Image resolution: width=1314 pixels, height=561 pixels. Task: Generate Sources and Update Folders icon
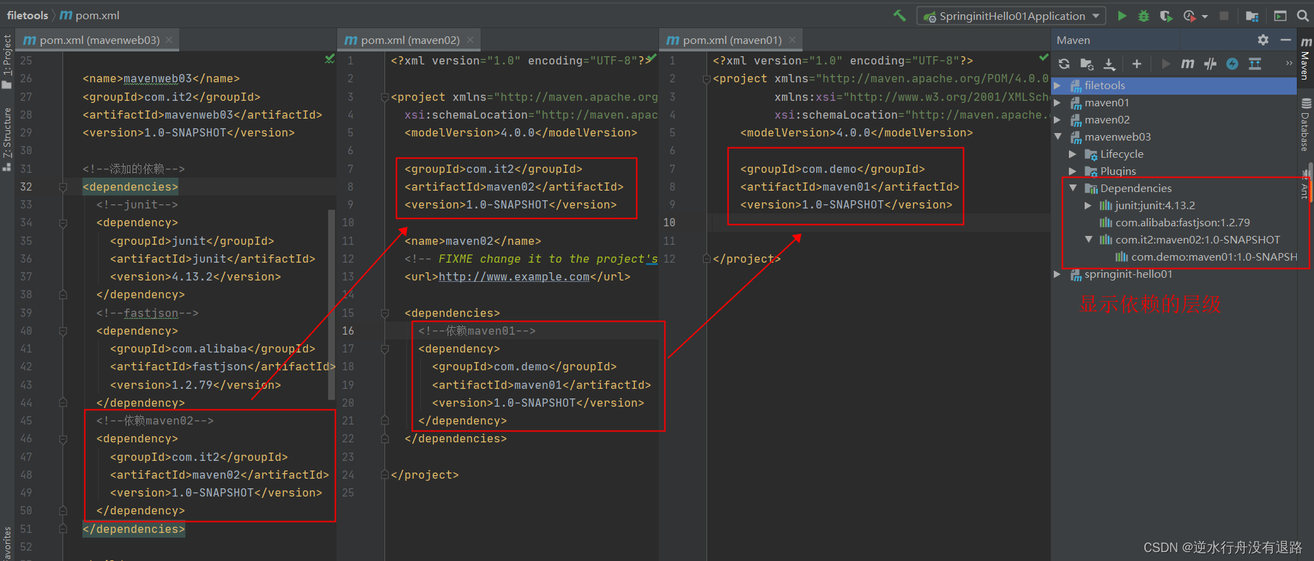pyautogui.click(x=1087, y=64)
